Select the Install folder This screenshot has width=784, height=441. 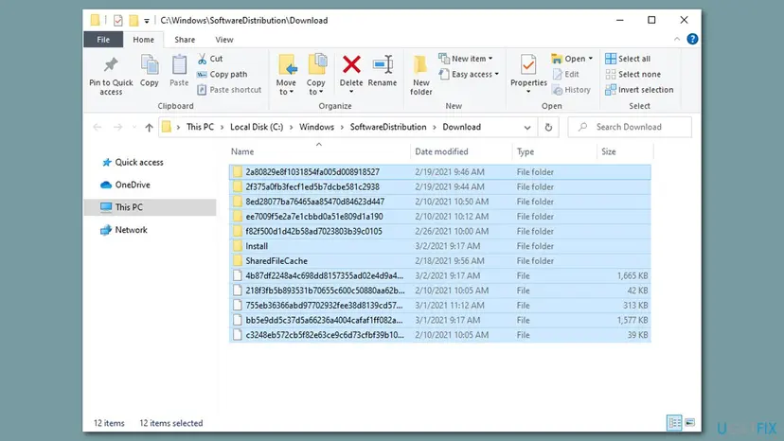(x=440, y=246)
